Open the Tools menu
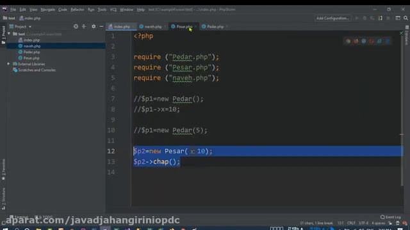 click(x=102, y=10)
